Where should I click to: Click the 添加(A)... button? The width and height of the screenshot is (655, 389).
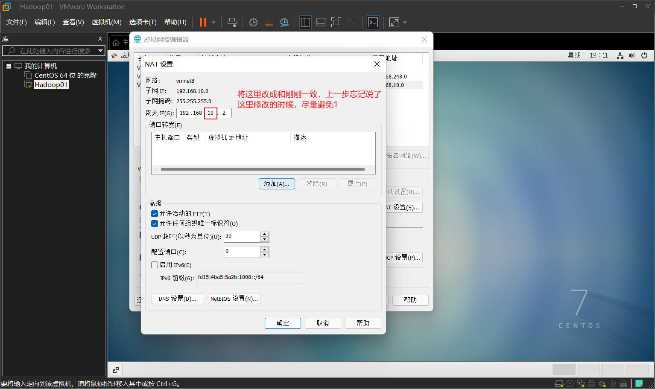(277, 184)
